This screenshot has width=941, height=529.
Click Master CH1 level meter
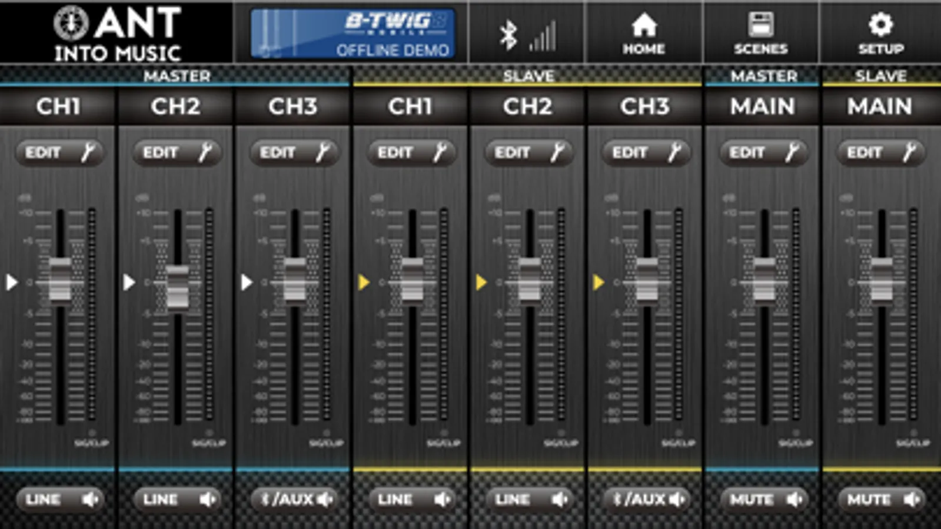pyautogui.click(x=92, y=314)
